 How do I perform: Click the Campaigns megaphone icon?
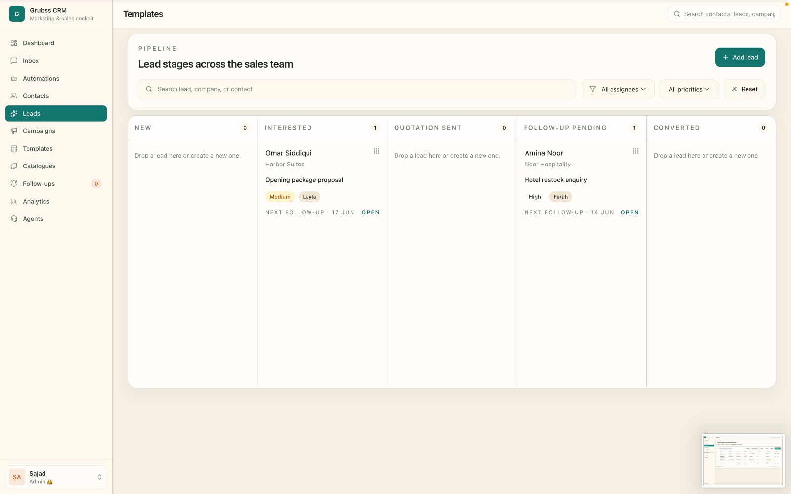click(x=14, y=131)
